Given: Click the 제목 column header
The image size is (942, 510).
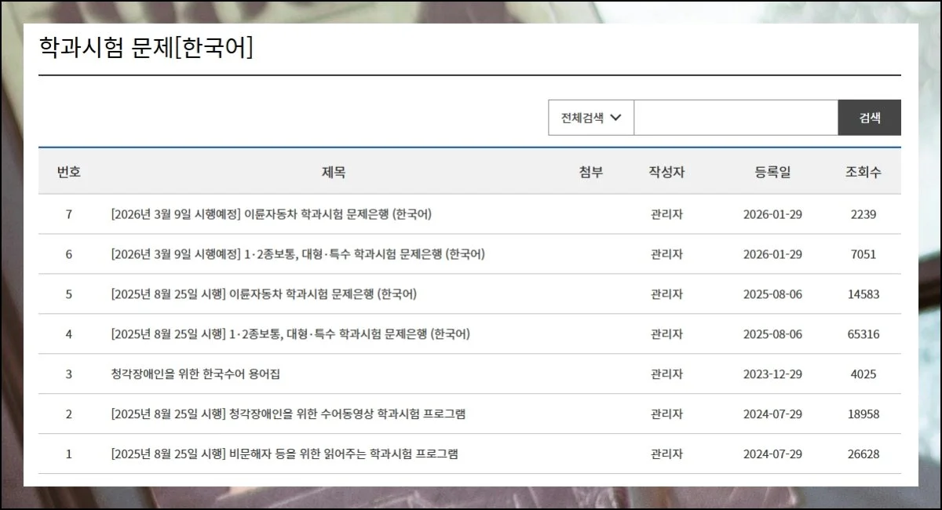Looking at the screenshot, I should coord(333,172).
